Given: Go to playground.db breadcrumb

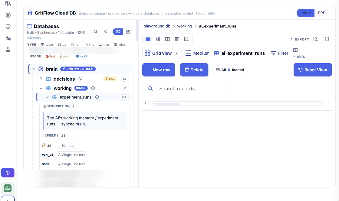Looking at the screenshot, I should [157, 26].
